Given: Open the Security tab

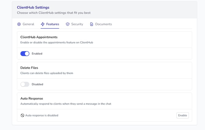Looking at the screenshot, I should (x=77, y=24).
